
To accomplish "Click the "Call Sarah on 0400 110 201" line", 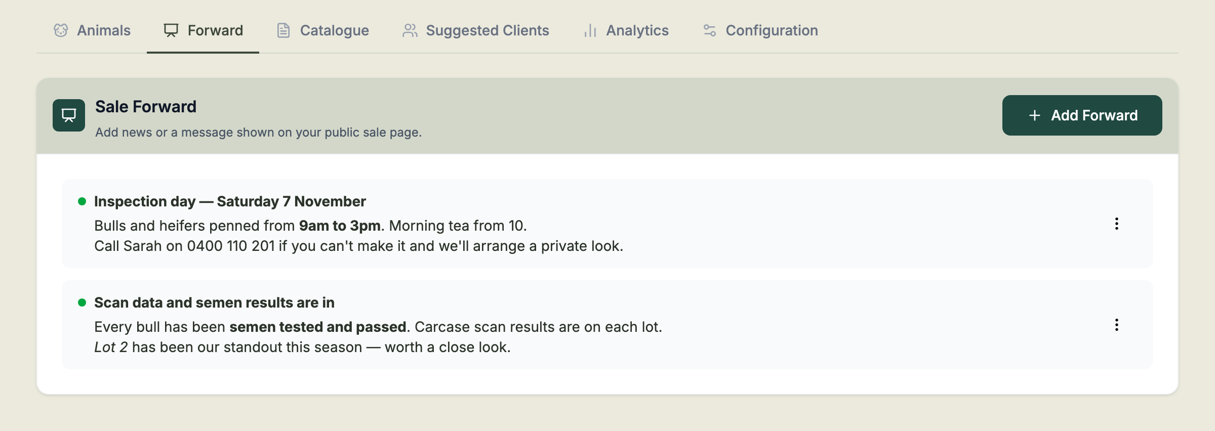I will 358,246.
